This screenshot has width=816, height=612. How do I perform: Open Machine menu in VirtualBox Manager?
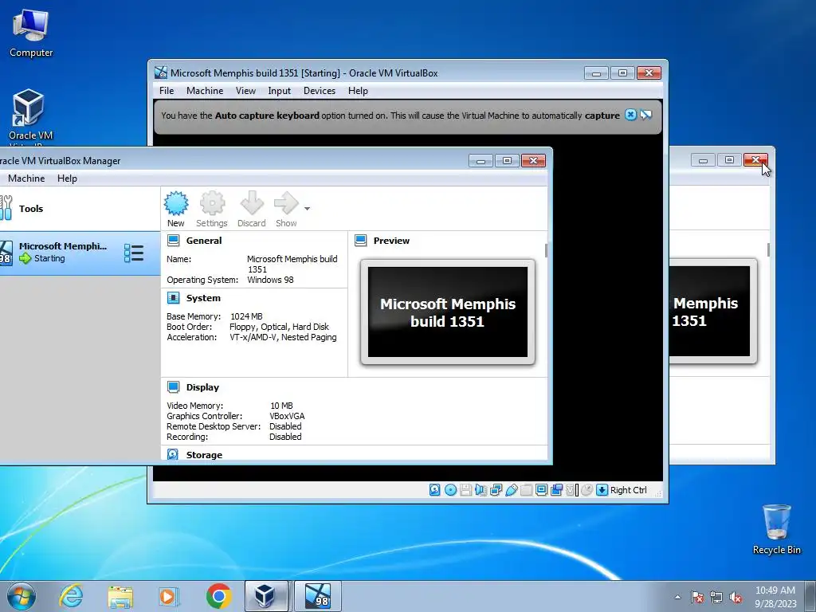click(x=26, y=178)
